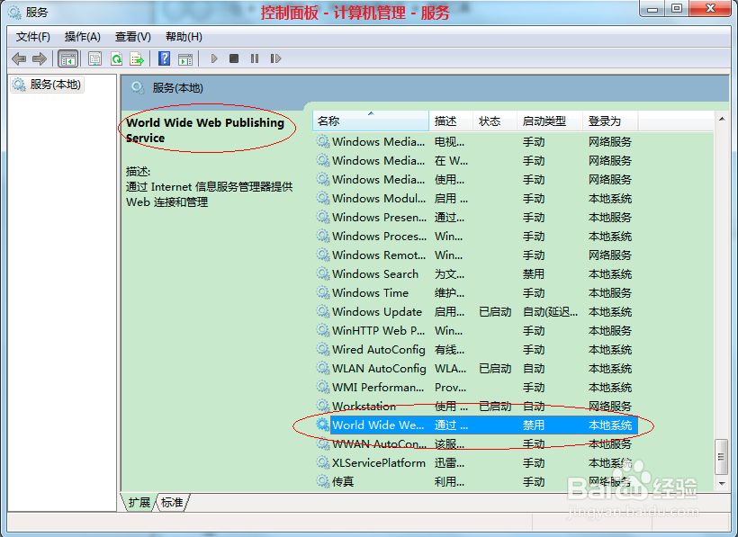Sort by the 启动类型 column header
Viewport: 738px width, 537px height.
[550, 121]
